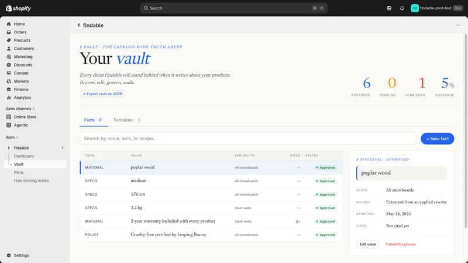Expand the Apps section chevron
Image resolution: width=468 pixels, height=263 pixels.
(17, 137)
